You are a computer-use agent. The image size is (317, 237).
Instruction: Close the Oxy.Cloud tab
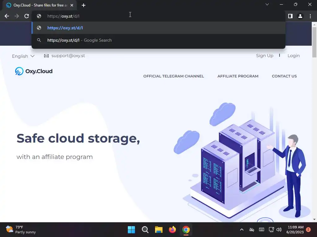[72, 5]
